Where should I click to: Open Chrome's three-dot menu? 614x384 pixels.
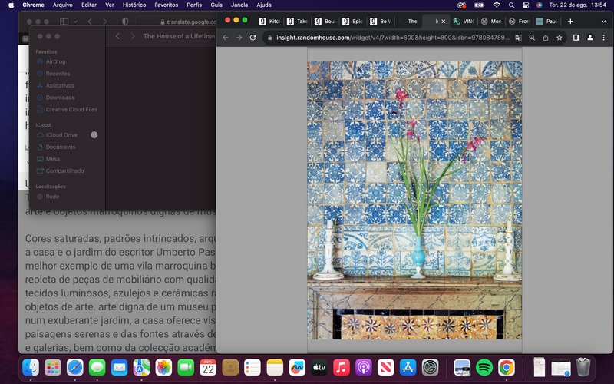point(602,37)
